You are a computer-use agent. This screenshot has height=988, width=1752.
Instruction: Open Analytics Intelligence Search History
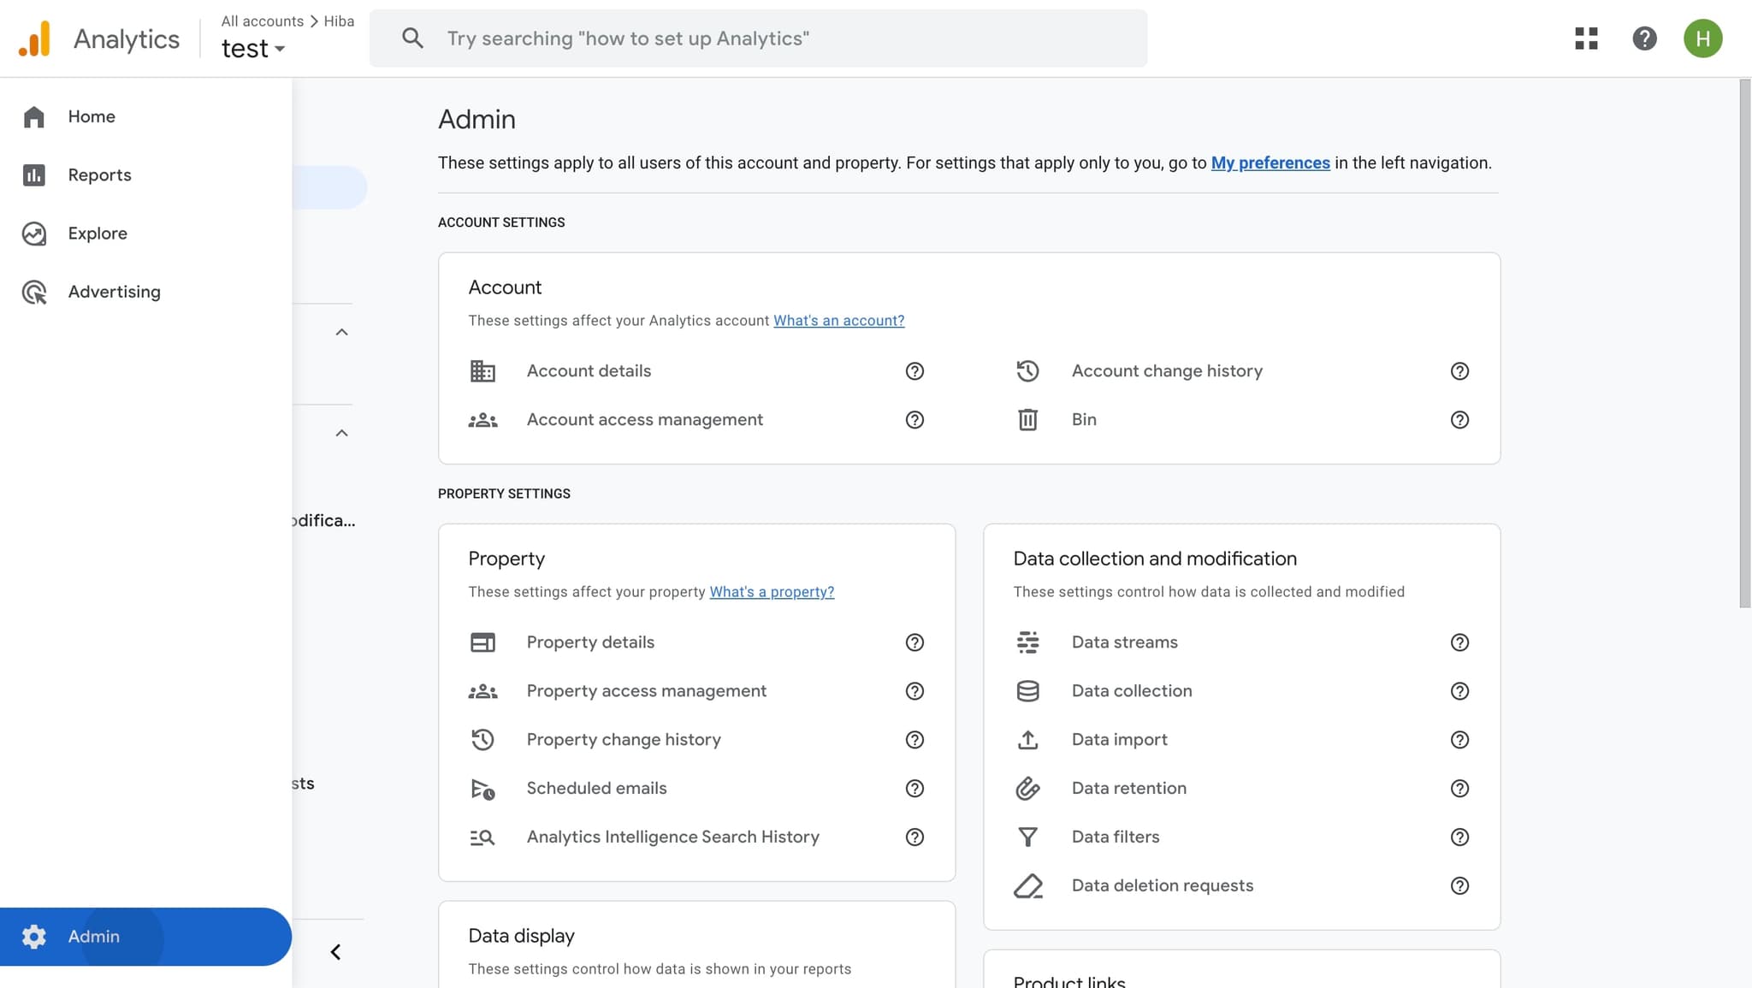(672, 837)
